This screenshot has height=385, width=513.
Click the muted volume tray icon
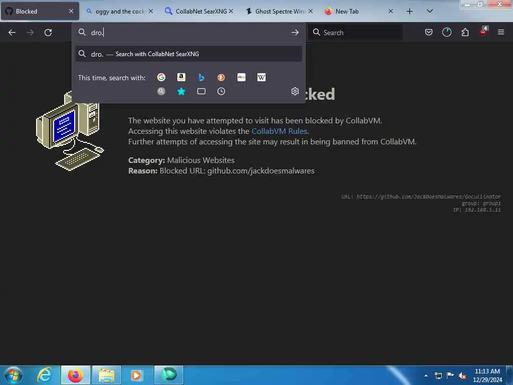[462, 375]
